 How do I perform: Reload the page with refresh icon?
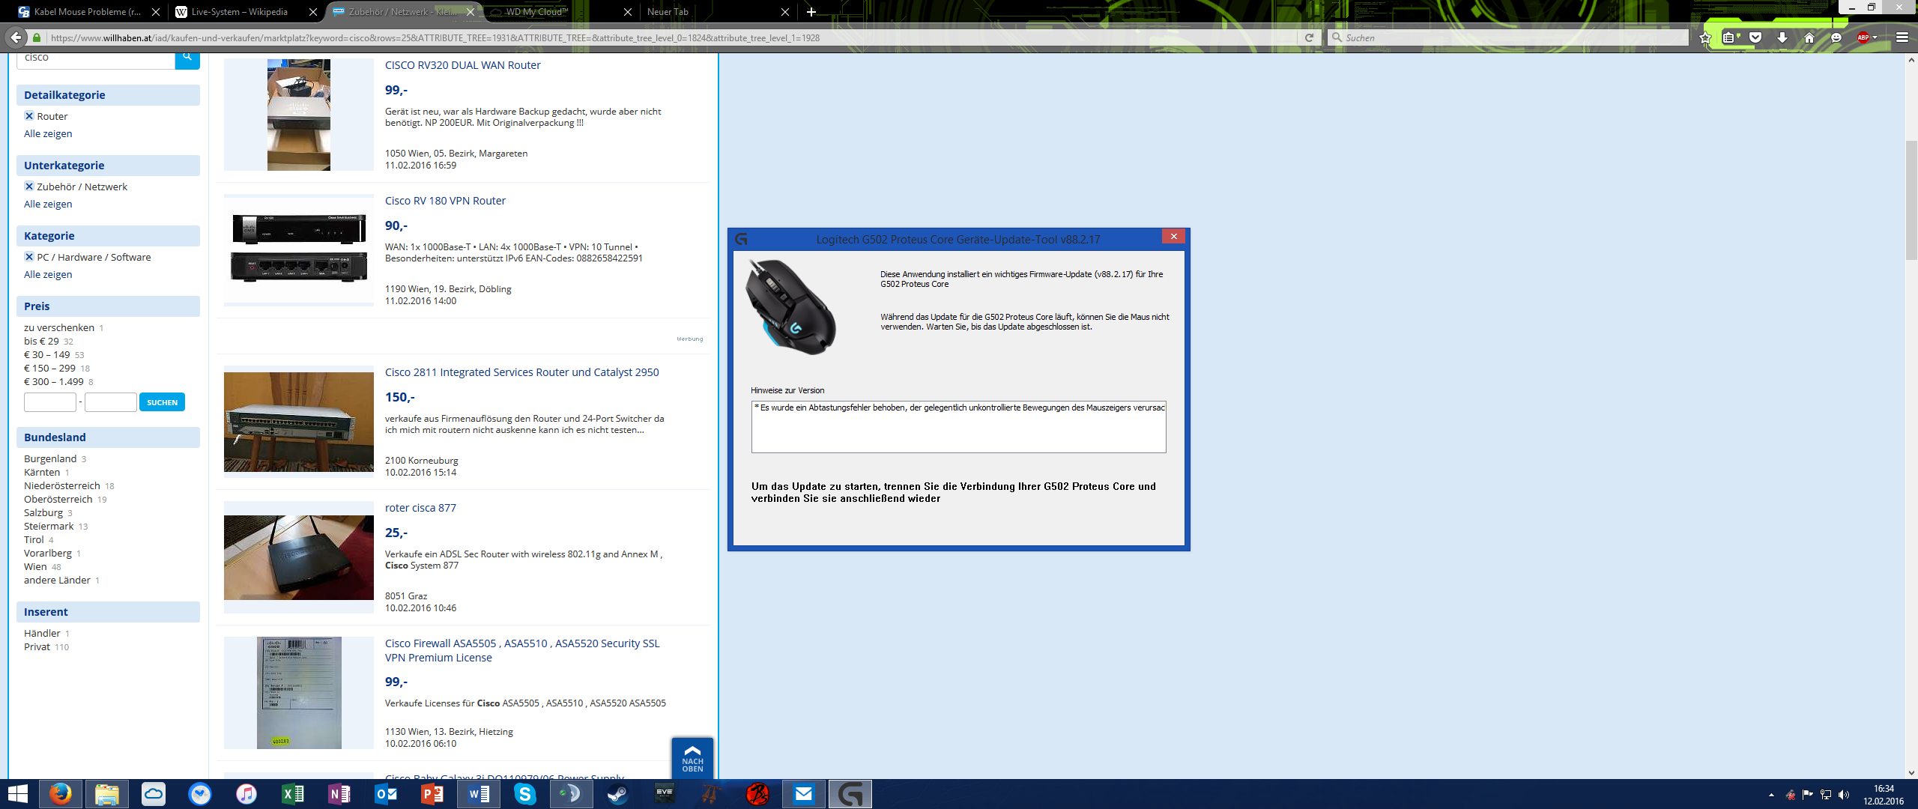click(1309, 37)
